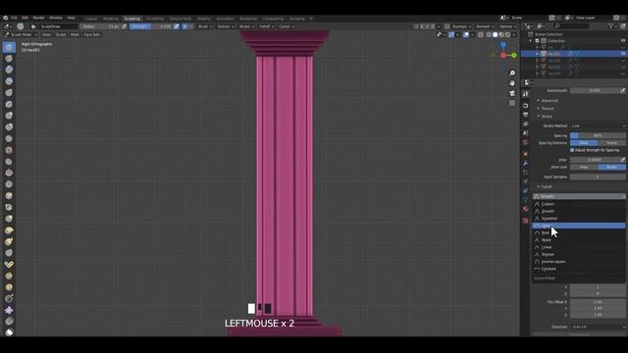This screenshot has height=353, width=628.
Task: Select the Draw sculpt brush tool
Action: (9, 47)
